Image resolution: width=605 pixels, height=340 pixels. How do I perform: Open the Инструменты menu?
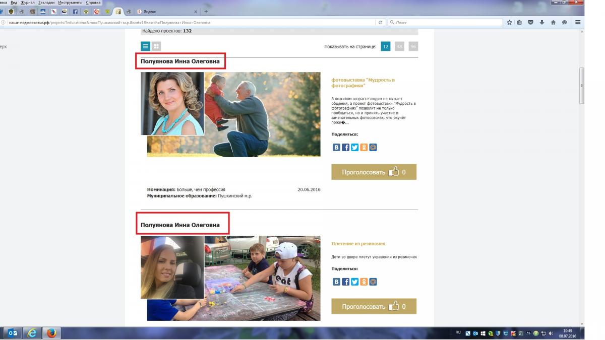click(70, 3)
